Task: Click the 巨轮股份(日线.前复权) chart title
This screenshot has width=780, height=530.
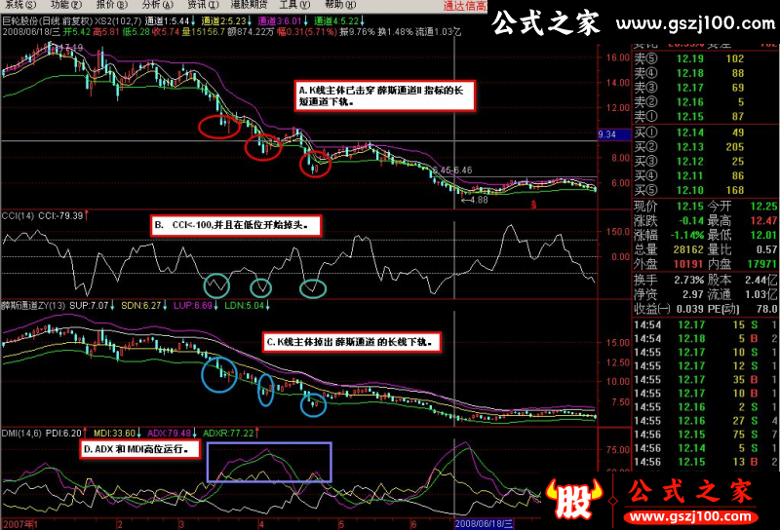Action: click(x=48, y=21)
